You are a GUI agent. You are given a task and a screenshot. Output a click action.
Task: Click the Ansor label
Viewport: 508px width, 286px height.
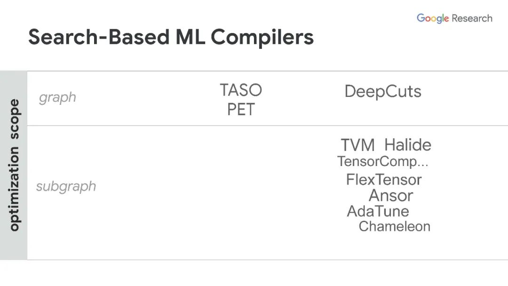pos(391,196)
